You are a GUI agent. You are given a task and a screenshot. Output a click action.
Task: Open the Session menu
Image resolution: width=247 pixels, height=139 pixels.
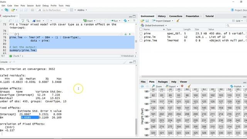click(x=30, y=5)
